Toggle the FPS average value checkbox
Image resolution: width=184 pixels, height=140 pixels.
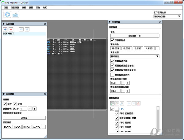117,127
